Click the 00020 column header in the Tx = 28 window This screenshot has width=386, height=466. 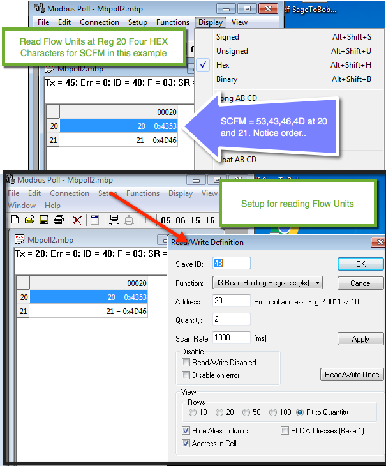(x=89, y=283)
